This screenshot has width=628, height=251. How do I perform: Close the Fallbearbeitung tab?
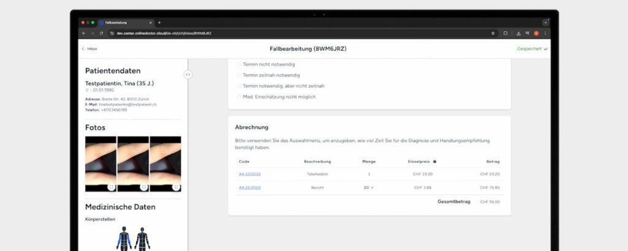(x=151, y=23)
